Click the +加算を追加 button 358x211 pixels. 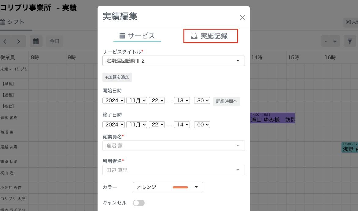click(117, 77)
